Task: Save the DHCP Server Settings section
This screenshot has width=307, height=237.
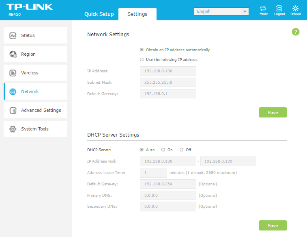Action: (x=273, y=226)
